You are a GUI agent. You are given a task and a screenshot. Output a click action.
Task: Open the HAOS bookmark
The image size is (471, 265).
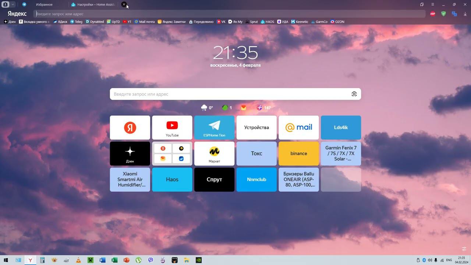[x=268, y=22]
